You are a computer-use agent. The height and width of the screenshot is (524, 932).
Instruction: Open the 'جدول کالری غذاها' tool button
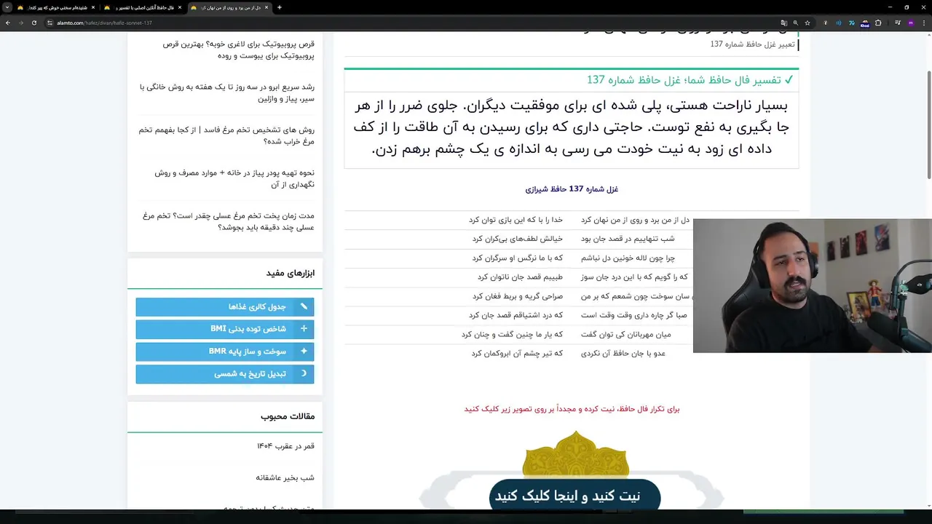click(x=225, y=307)
